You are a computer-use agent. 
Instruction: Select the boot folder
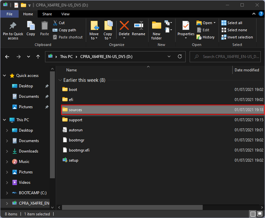(163, 90)
